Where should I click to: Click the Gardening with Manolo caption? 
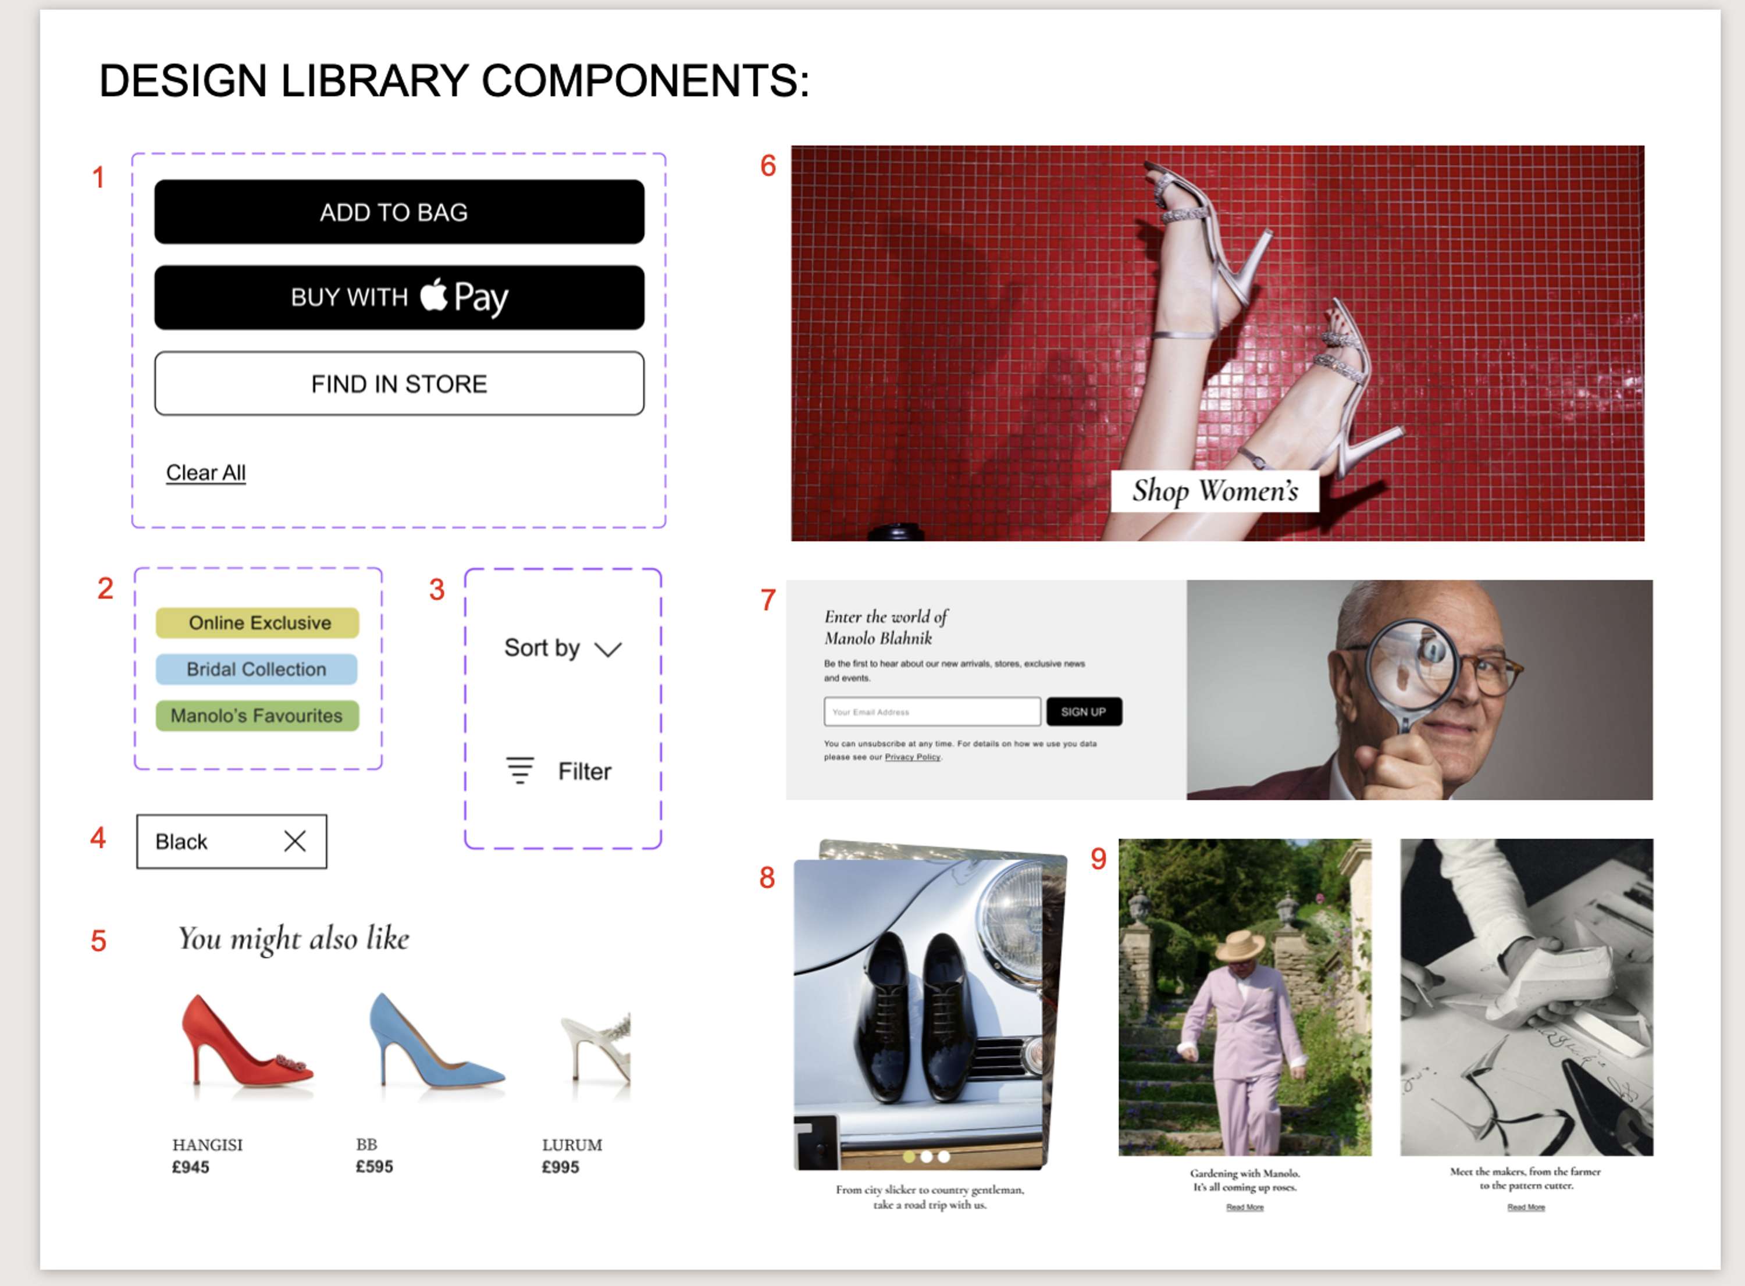click(x=1245, y=1180)
